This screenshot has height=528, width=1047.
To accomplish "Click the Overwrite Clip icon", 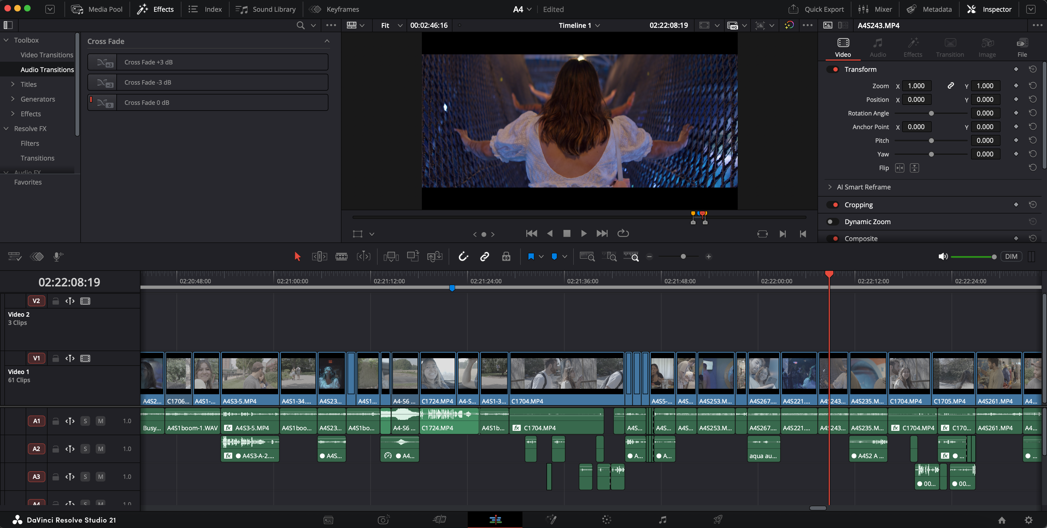I will (x=413, y=256).
